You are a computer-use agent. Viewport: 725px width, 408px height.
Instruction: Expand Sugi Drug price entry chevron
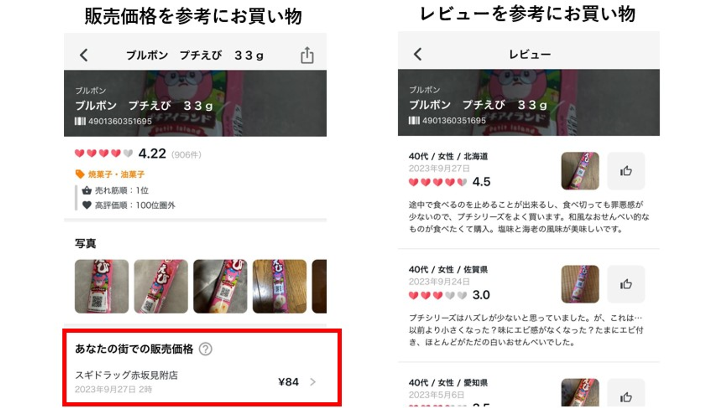(x=312, y=382)
